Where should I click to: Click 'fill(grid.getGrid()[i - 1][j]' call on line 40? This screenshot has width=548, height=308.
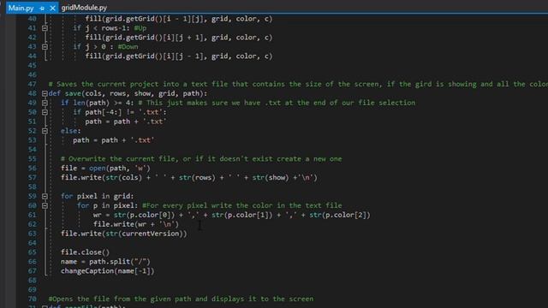coord(179,19)
